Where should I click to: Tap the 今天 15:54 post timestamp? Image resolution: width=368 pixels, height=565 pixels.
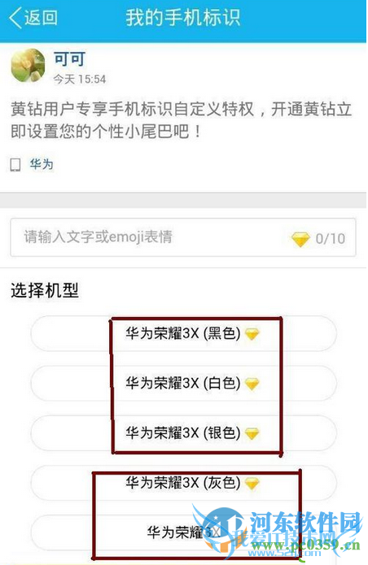coord(80,79)
